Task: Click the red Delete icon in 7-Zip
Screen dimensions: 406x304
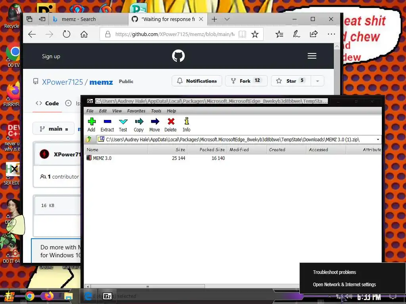Action: 170,125
